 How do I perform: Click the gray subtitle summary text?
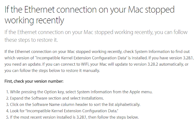96,36
